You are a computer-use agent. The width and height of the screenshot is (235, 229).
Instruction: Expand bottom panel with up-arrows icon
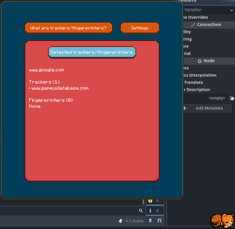pos(159,221)
